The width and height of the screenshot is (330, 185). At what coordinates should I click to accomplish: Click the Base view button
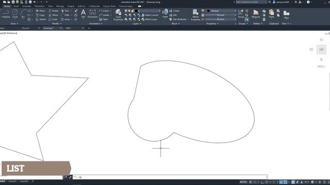click(x=286, y=15)
